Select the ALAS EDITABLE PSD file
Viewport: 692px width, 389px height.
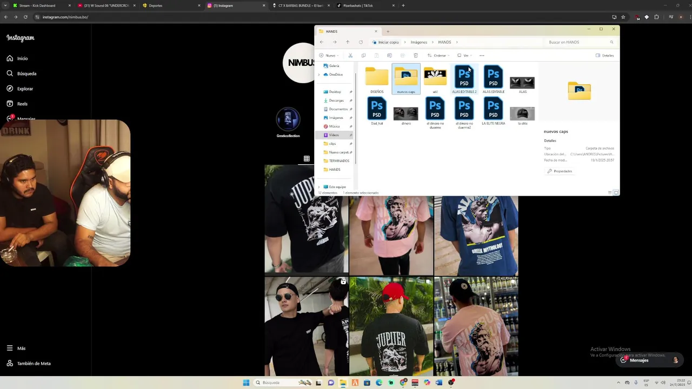(x=493, y=79)
